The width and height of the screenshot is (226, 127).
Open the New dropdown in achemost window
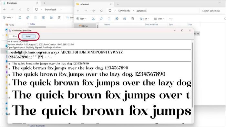tap(81, 19)
